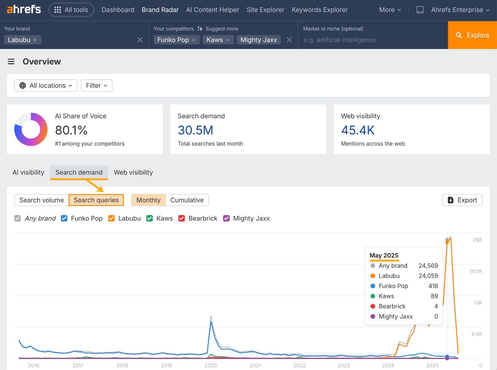Click the Market or niche input field
Viewport: 497px width, 370px height.
click(357, 40)
